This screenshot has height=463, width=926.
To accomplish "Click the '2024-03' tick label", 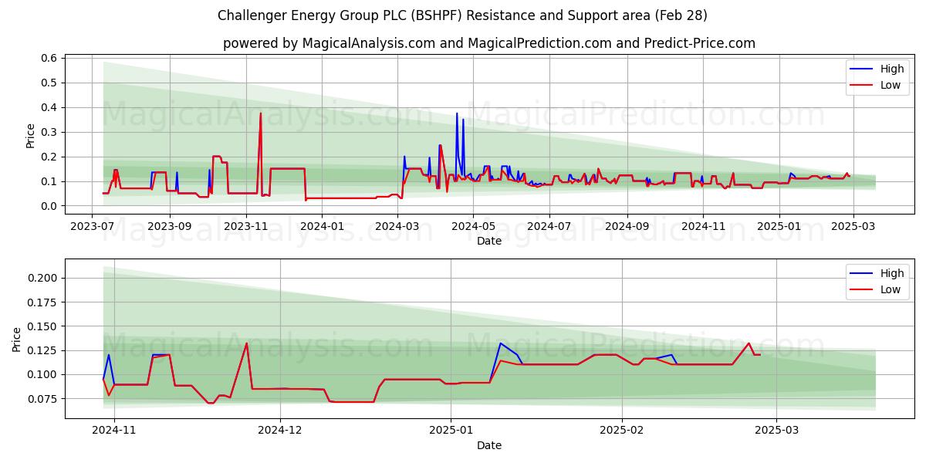I will coord(397,227).
